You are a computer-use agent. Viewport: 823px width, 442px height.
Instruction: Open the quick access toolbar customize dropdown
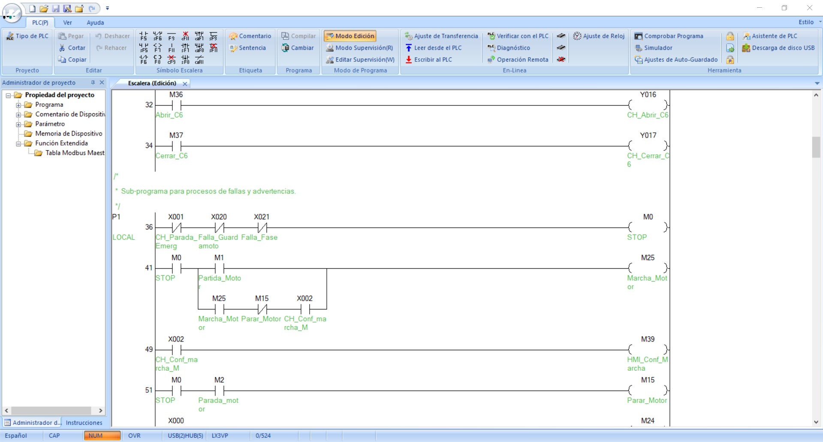click(108, 8)
